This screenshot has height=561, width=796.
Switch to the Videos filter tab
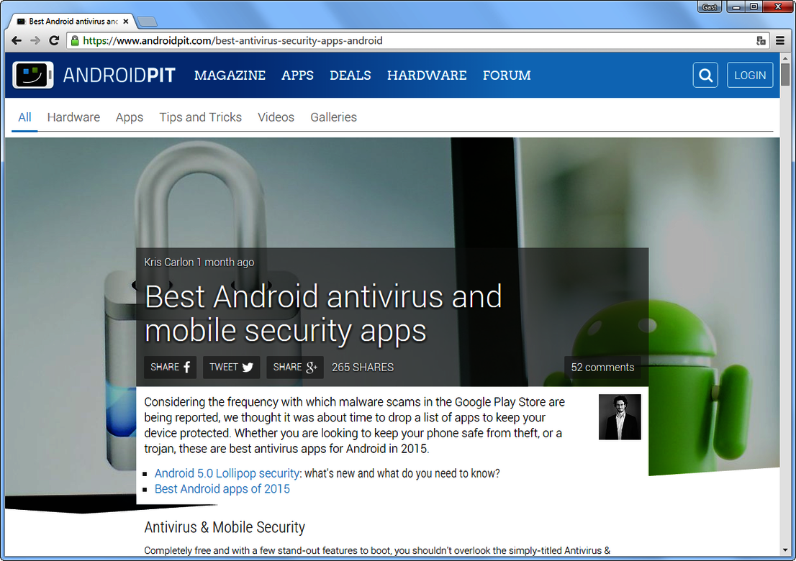click(x=276, y=117)
